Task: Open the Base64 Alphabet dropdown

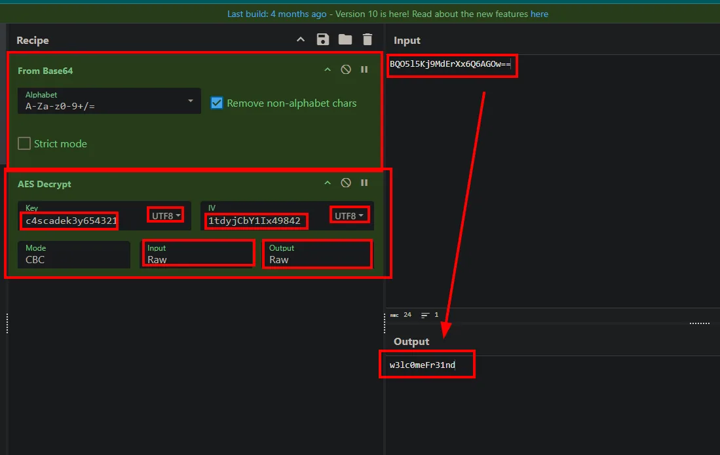Action: pyautogui.click(x=109, y=101)
